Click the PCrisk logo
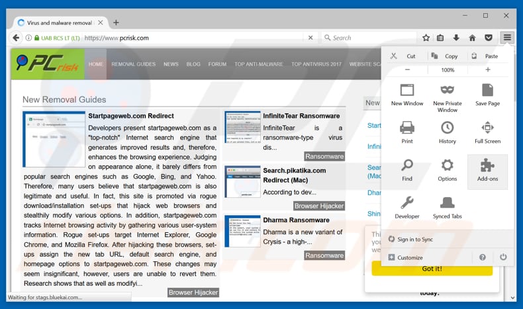The image size is (523, 309). (48, 64)
